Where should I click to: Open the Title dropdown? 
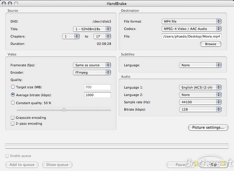92,29
